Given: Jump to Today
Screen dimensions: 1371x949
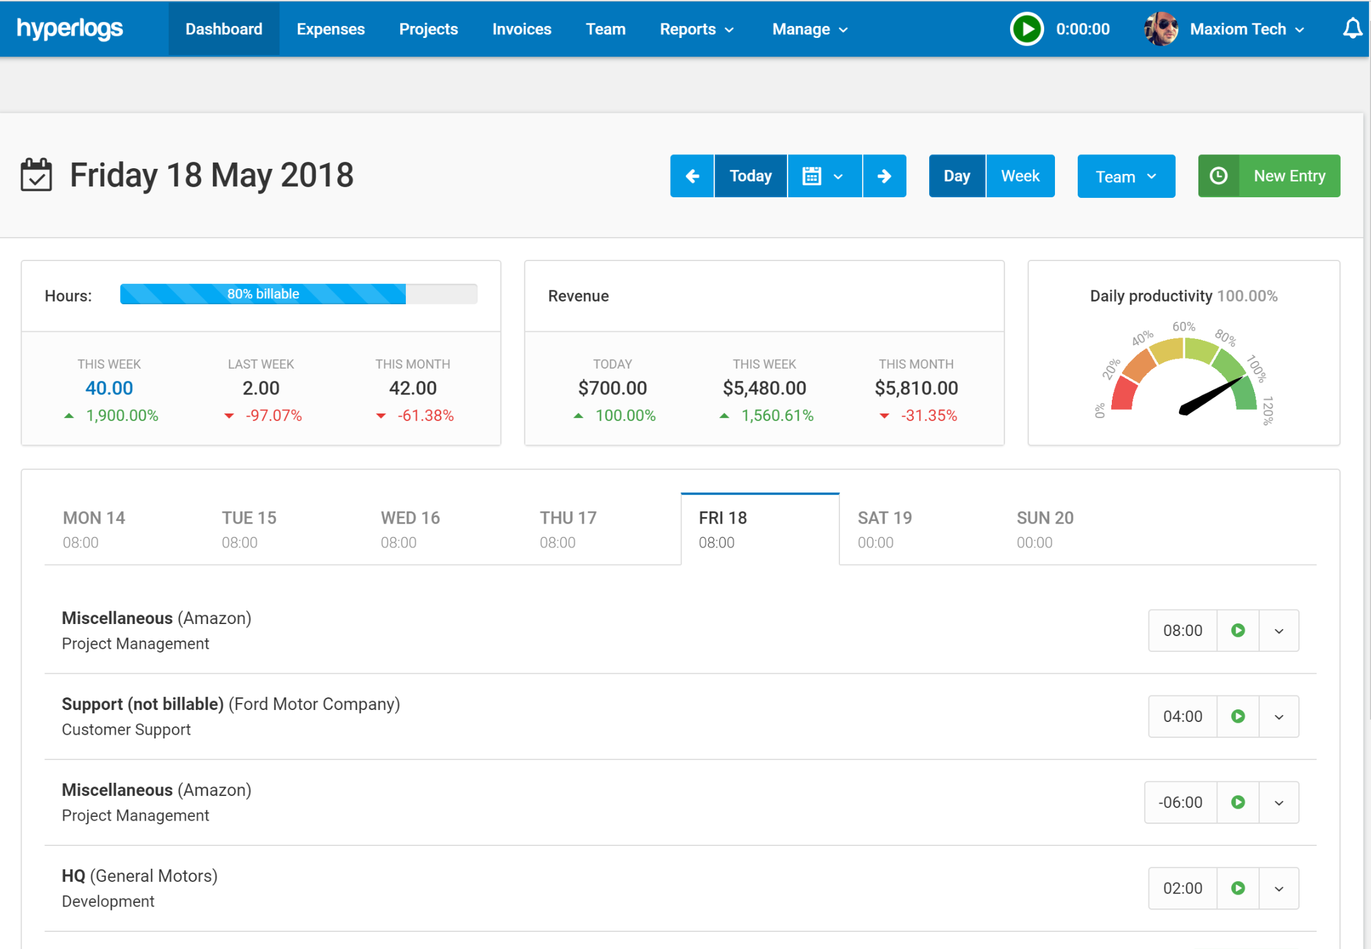Looking at the screenshot, I should [750, 176].
